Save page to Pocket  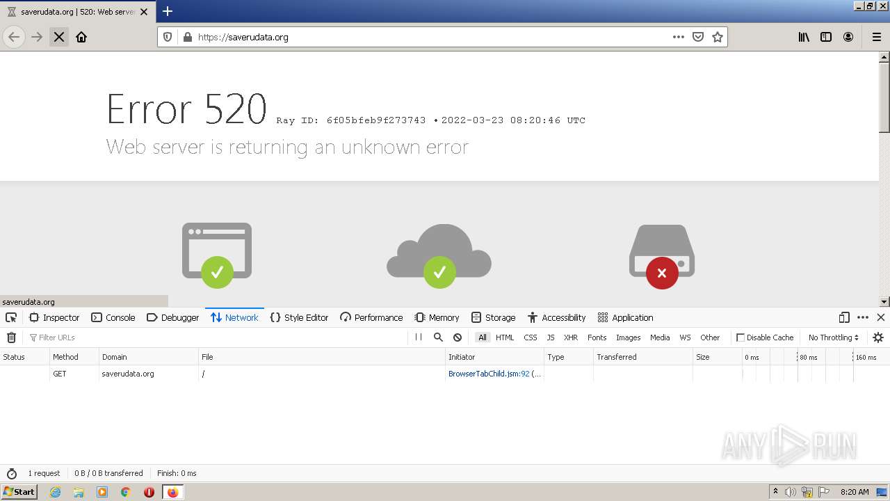click(698, 37)
